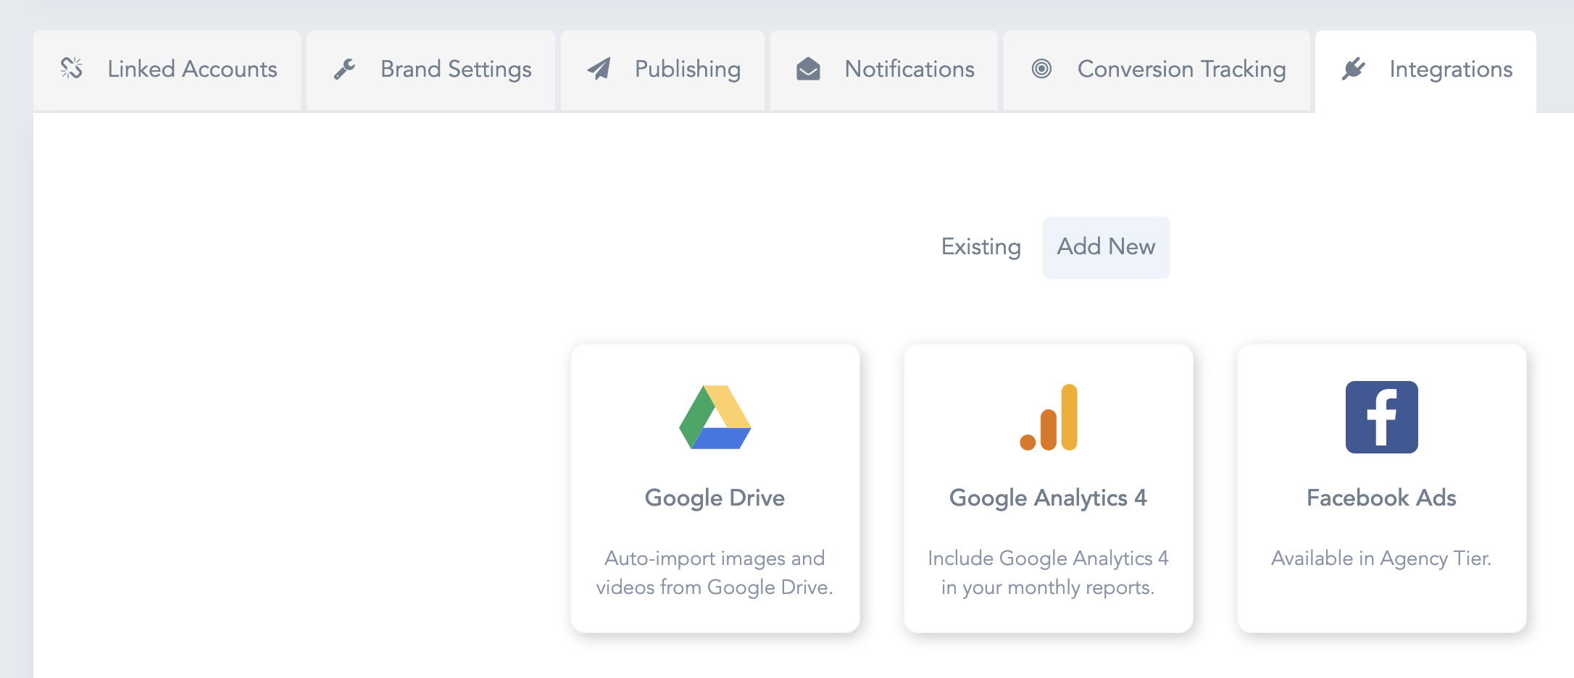Select the Conversion Tracking tab label
Image resolution: width=1574 pixels, height=678 pixels.
(1181, 69)
